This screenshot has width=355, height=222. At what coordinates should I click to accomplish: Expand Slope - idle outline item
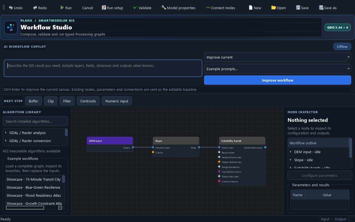[291, 160]
